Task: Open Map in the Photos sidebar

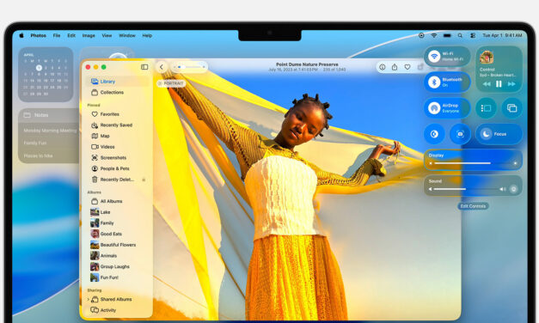Action: 117,136
